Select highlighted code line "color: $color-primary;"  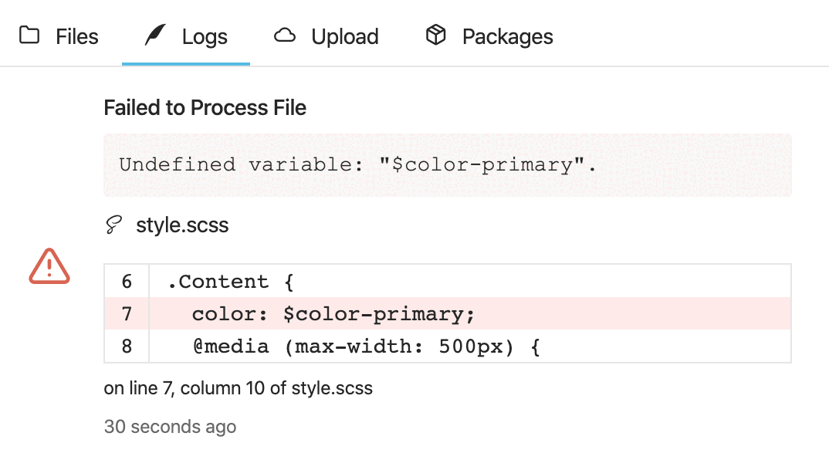(x=334, y=314)
